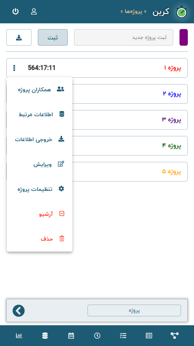Open the calendar icon in bottom navigation
Screen dimensions: 194x346
coord(71,336)
